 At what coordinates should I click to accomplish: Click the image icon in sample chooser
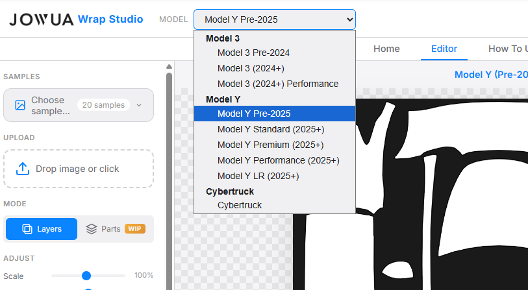20,105
